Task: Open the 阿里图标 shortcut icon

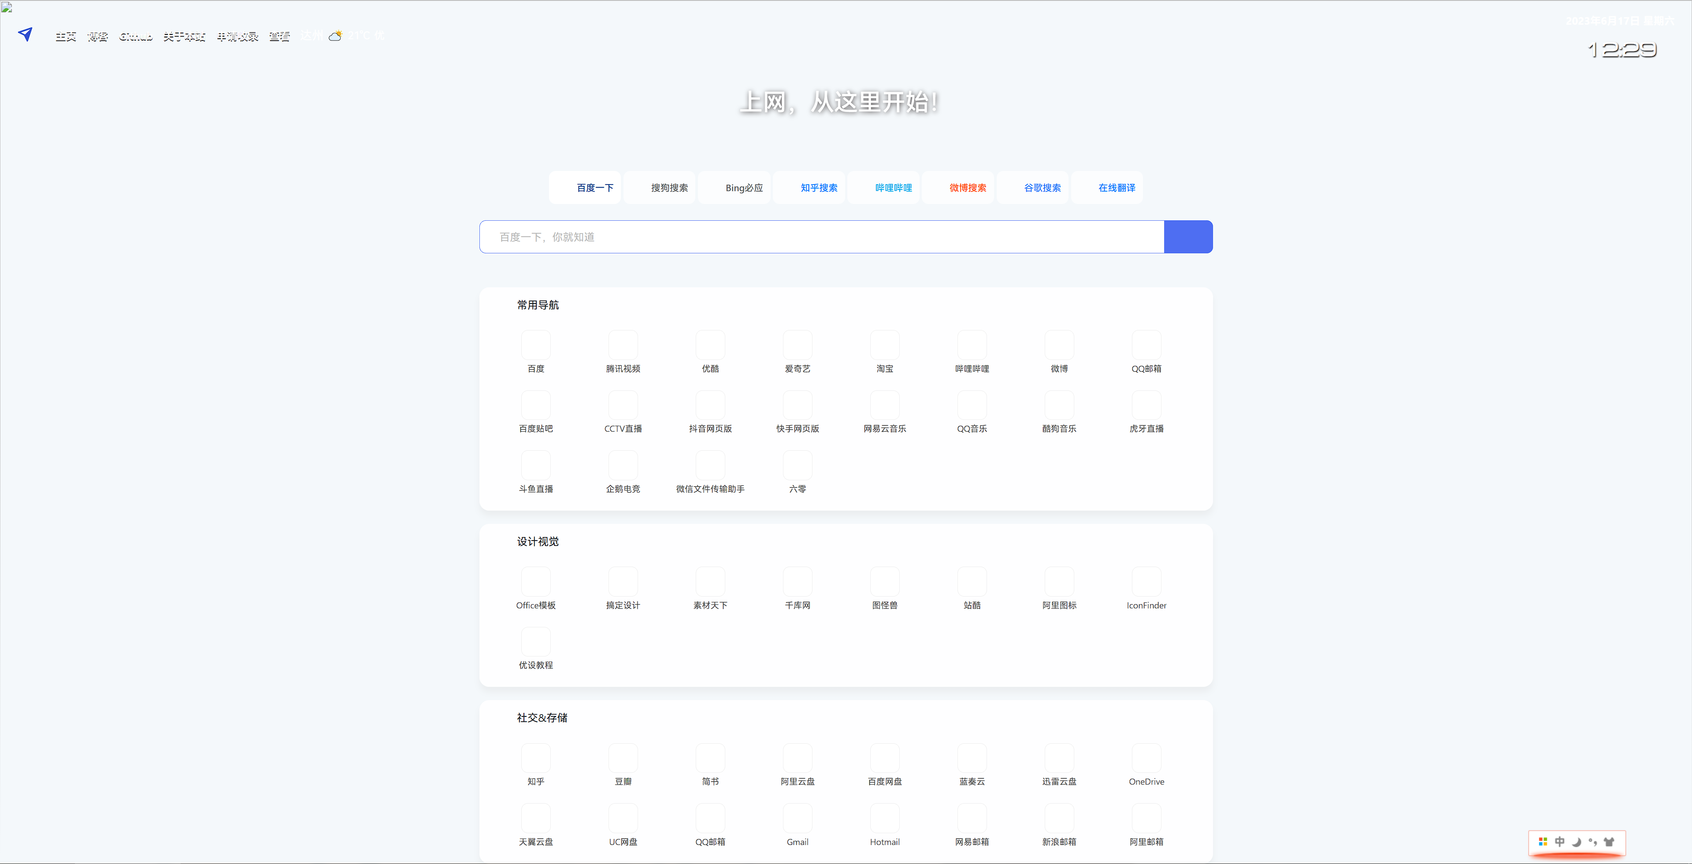Action: click(x=1059, y=581)
